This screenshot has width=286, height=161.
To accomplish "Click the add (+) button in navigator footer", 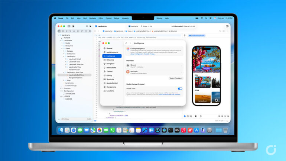I will click(59, 119).
